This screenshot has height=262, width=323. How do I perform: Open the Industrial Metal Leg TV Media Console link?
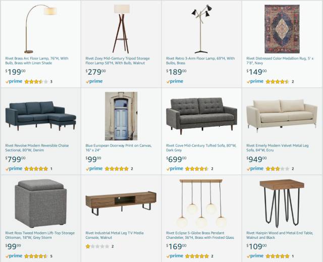point(115,235)
